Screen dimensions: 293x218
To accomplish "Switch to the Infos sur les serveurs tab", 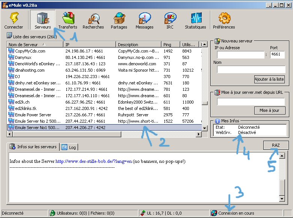I will 33,147.
